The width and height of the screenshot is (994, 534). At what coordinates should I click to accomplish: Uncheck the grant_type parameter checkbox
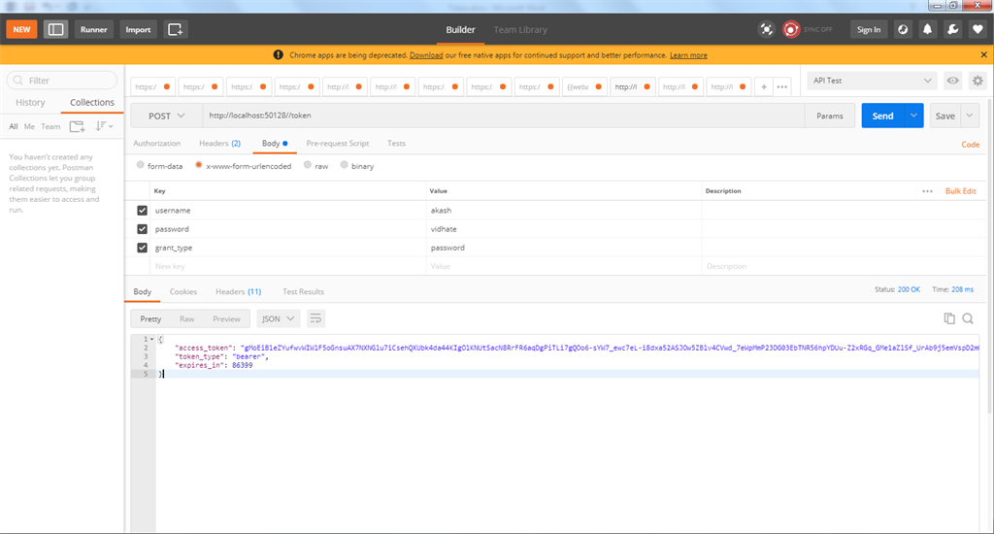click(x=142, y=248)
